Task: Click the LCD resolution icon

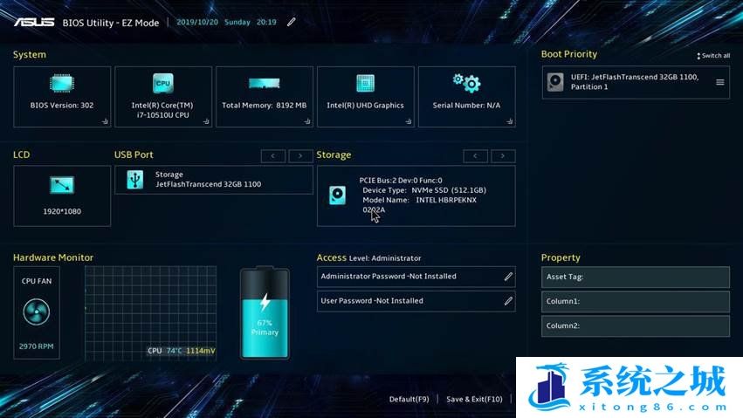Action: [62, 185]
